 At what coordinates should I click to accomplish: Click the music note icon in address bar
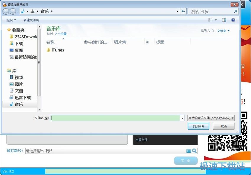23,11
